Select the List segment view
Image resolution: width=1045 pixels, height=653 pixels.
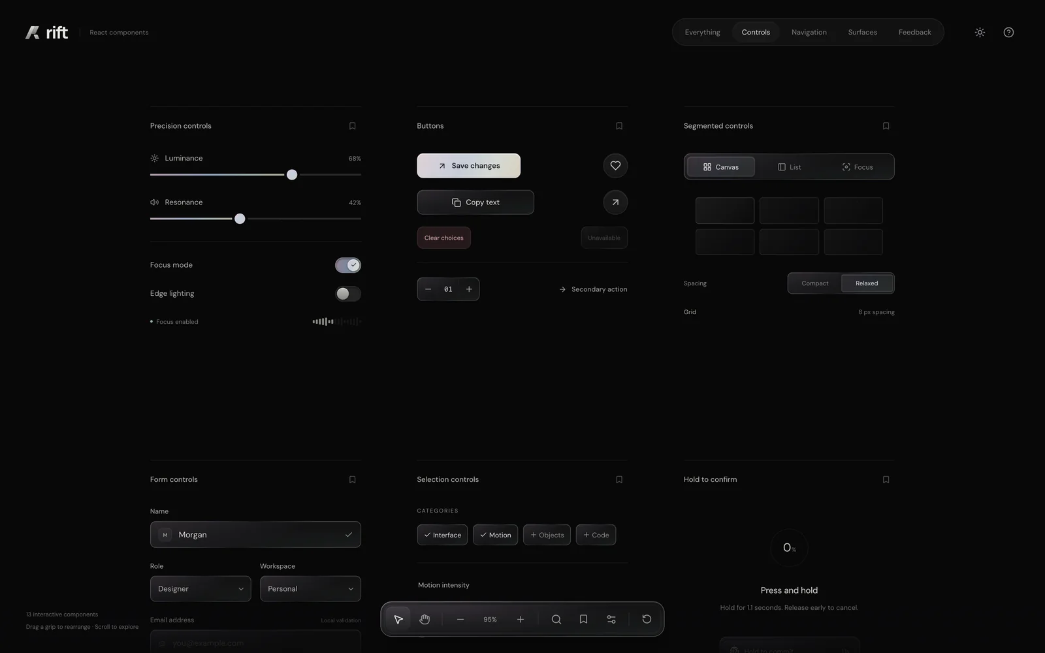(x=789, y=167)
